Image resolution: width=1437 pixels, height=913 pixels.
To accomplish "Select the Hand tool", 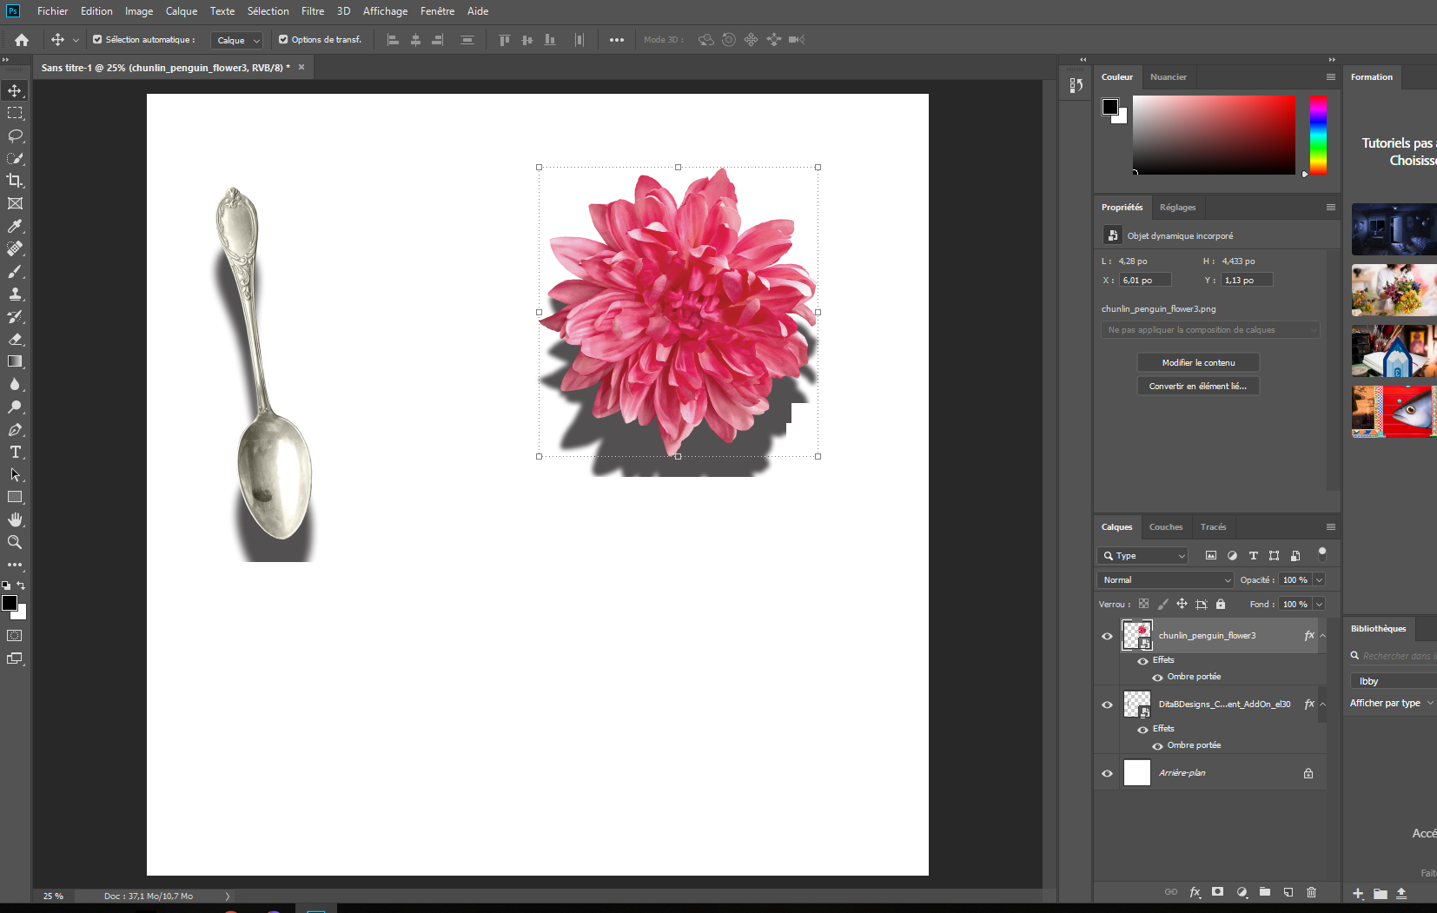I will point(15,519).
